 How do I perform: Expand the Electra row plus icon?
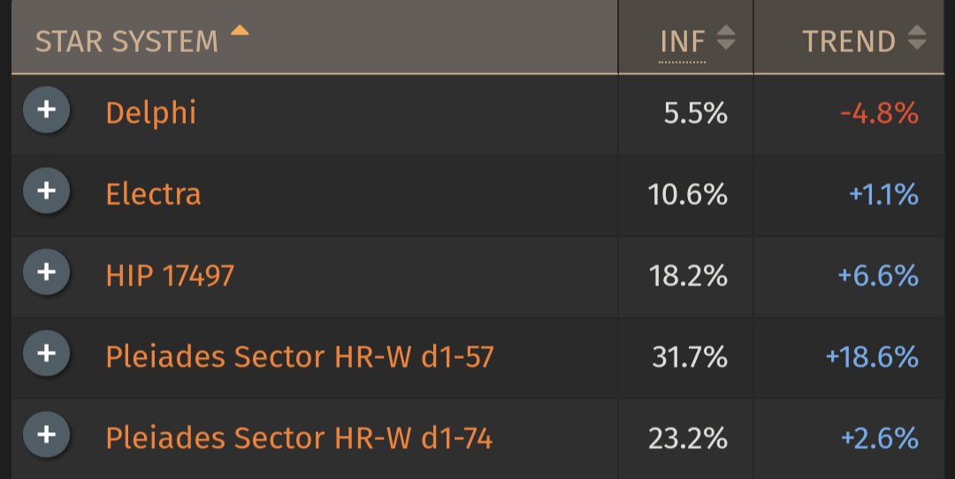pyautogui.click(x=46, y=191)
